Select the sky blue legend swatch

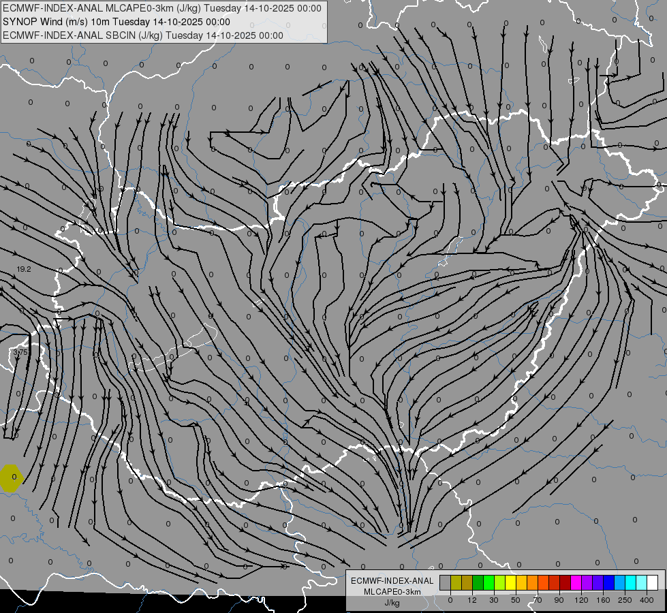point(620,582)
